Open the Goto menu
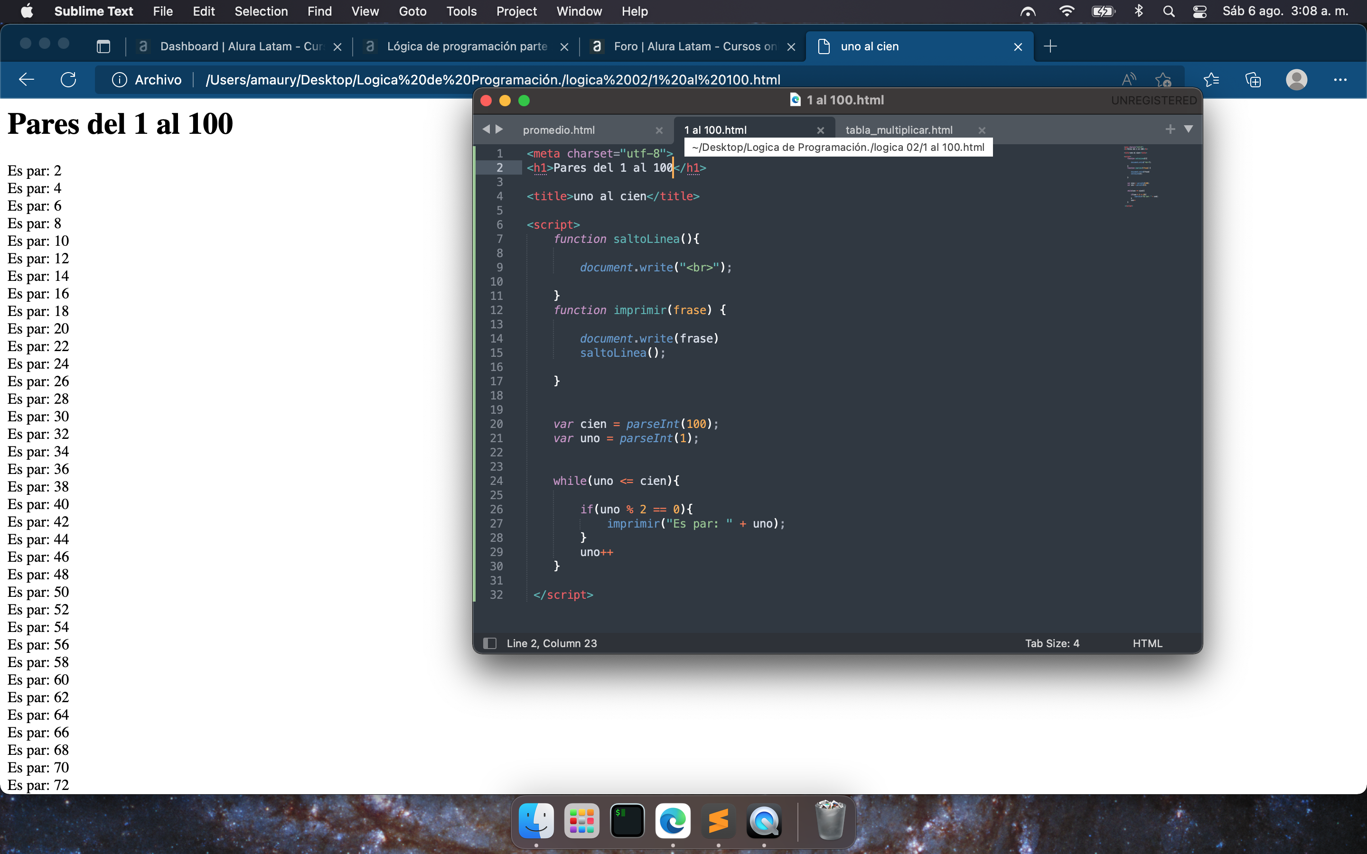The width and height of the screenshot is (1367, 854). tap(412, 11)
